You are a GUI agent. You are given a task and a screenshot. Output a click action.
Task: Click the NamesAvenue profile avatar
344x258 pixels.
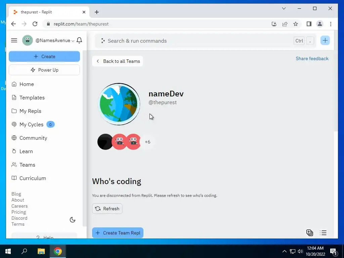28,40
